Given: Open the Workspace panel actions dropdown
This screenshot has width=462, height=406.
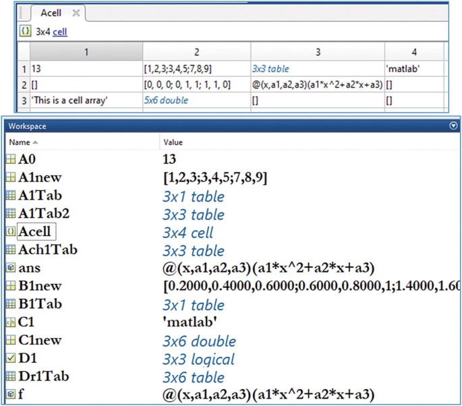Looking at the screenshot, I should pyautogui.click(x=453, y=126).
